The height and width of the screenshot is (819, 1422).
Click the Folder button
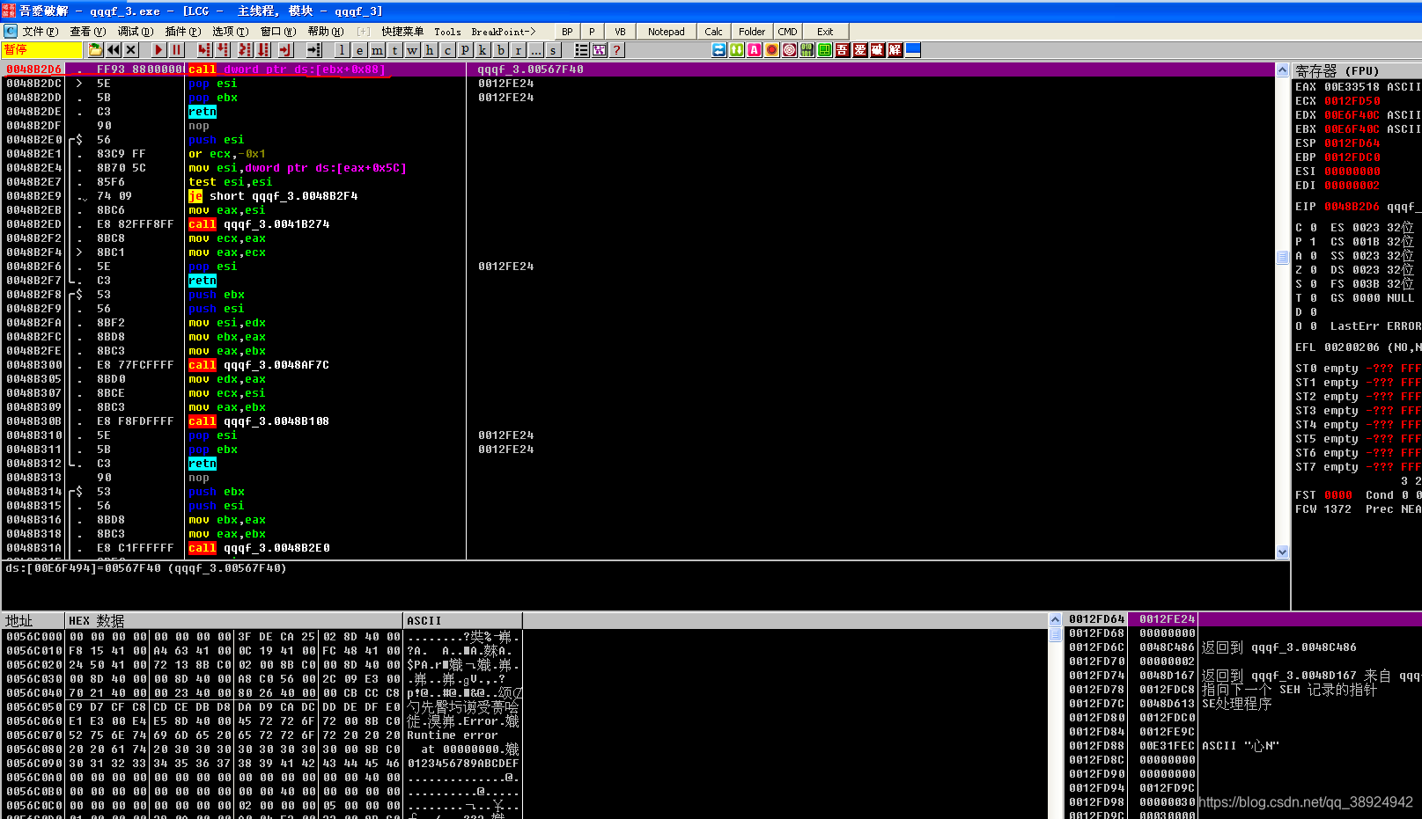click(x=752, y=32)
